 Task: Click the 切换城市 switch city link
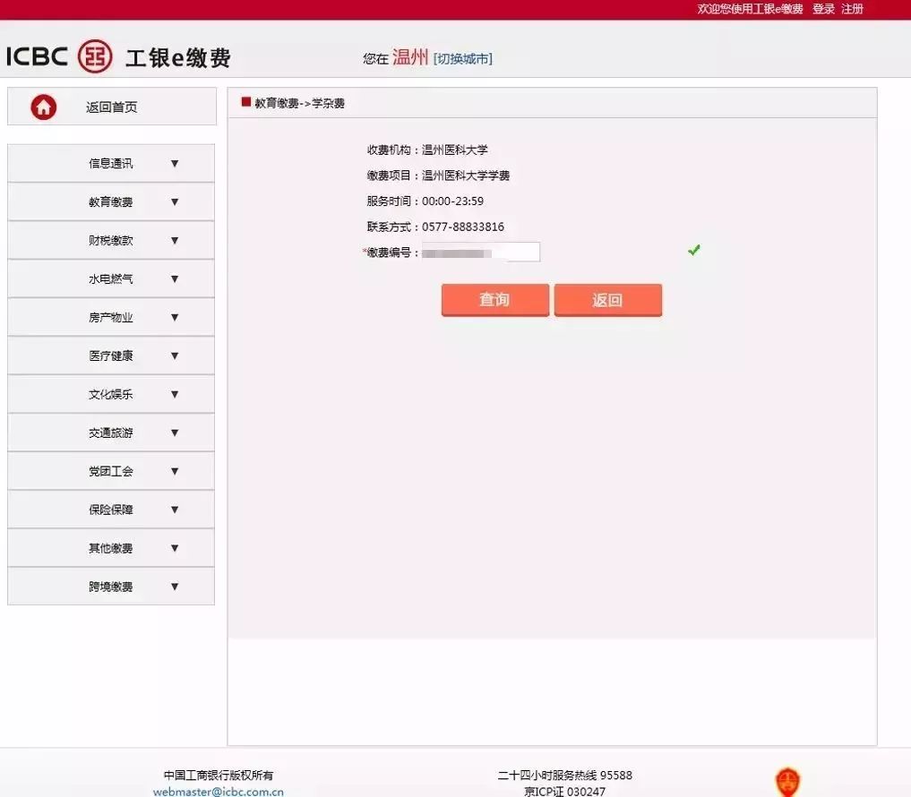[x=463, y=59]
